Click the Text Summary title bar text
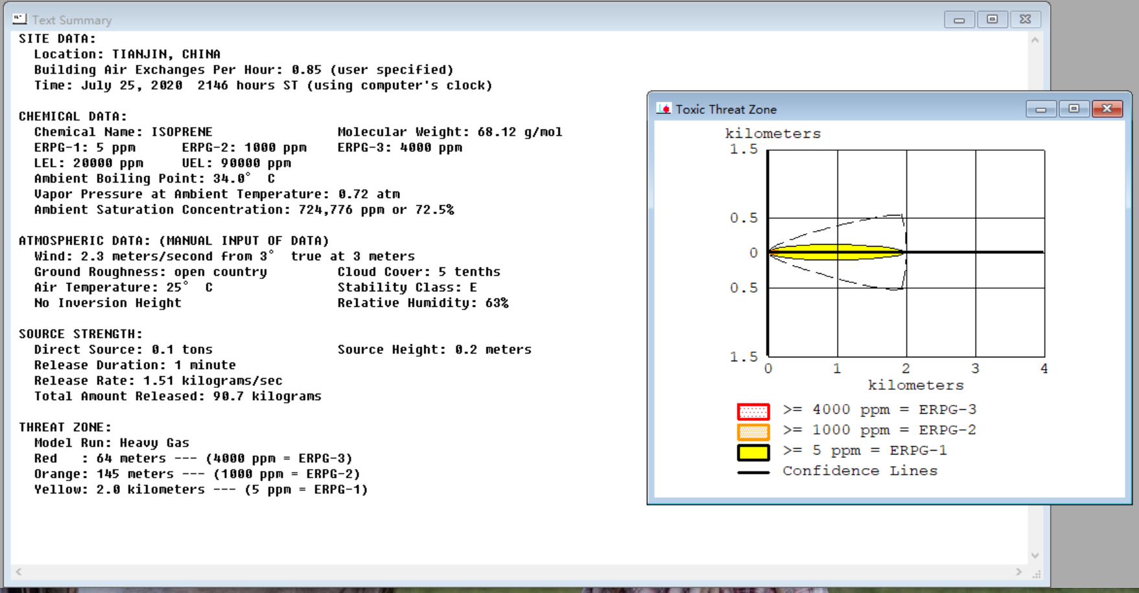The image size is (1139, 593). click(72, 20)
